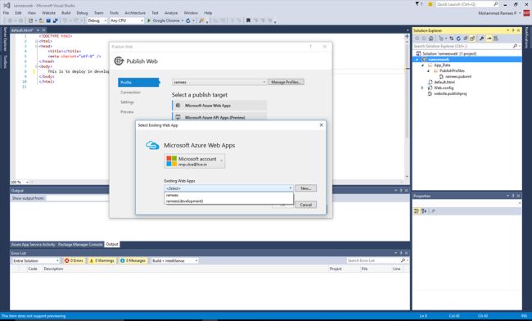Open the editor zoom level 100 % dropdown

point(20,183)
